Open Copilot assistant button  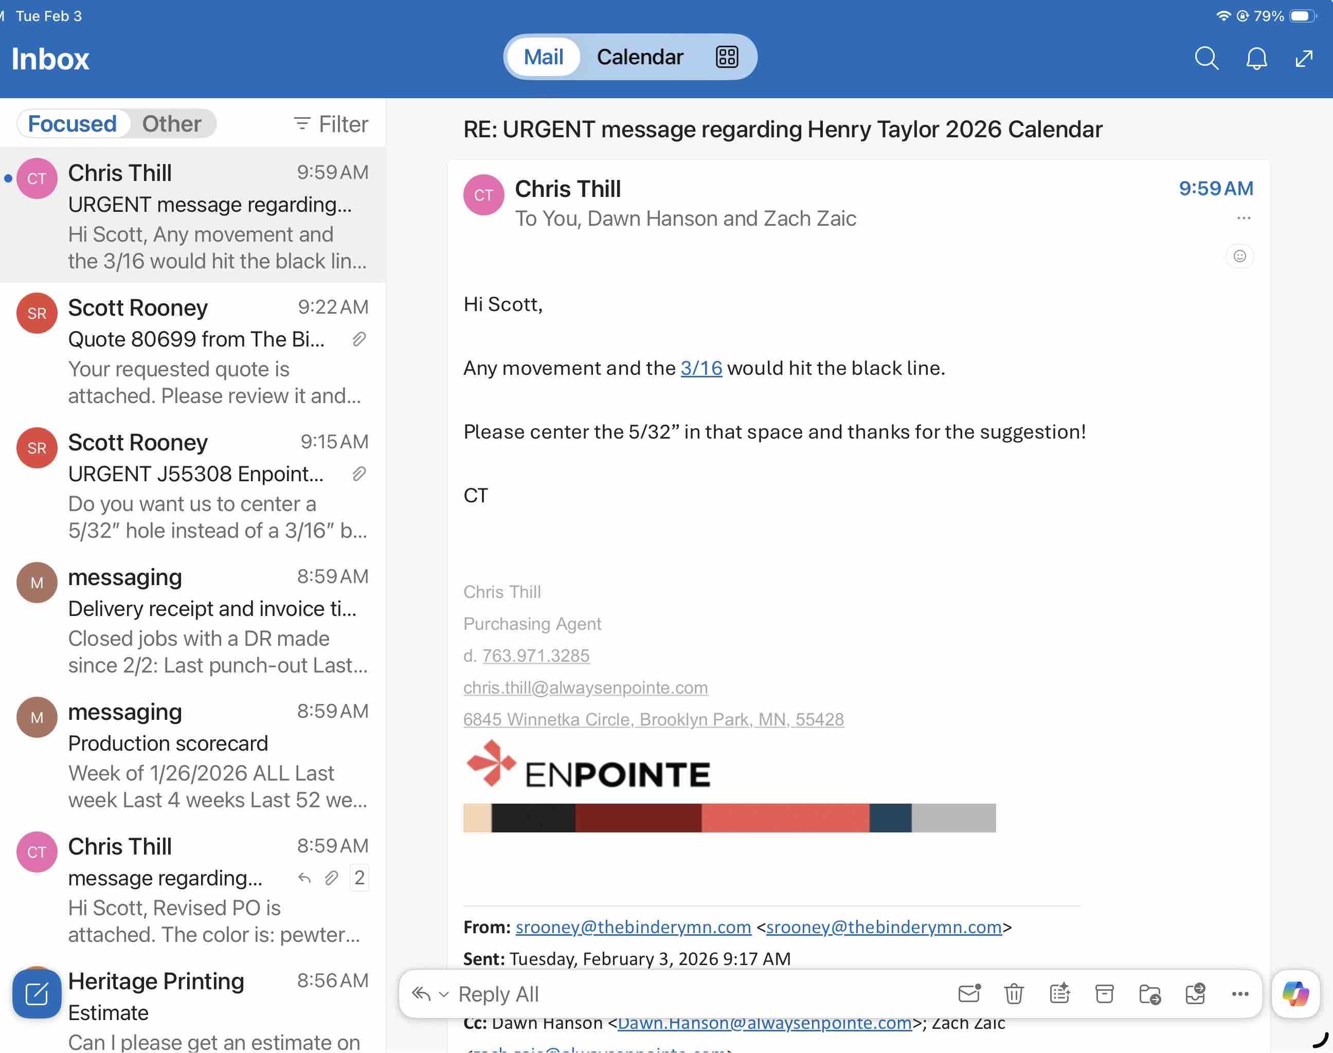[1295, 994]
